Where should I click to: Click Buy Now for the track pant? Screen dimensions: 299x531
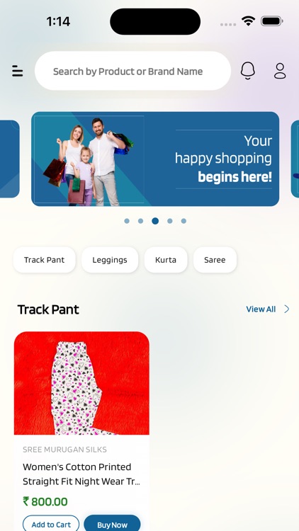112,524
